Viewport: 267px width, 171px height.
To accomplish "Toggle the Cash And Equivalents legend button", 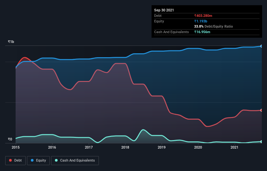I will [x=75, y=161].
